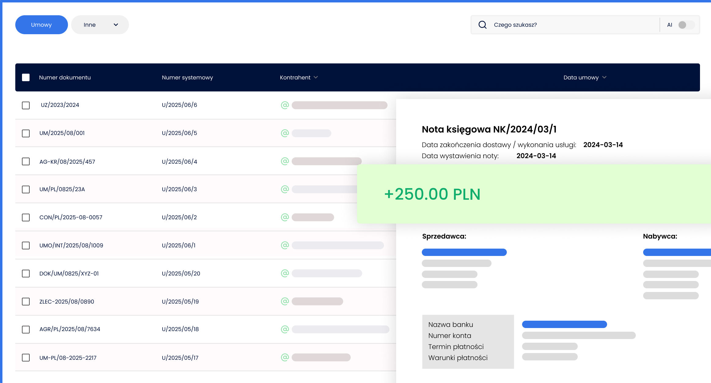711x383 pixels.
Task: Open the Inne dropdown
Action: [100, 25]
